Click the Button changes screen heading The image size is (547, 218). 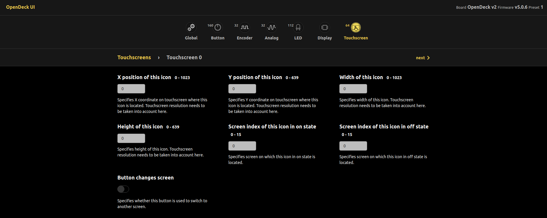pos(145,178)
